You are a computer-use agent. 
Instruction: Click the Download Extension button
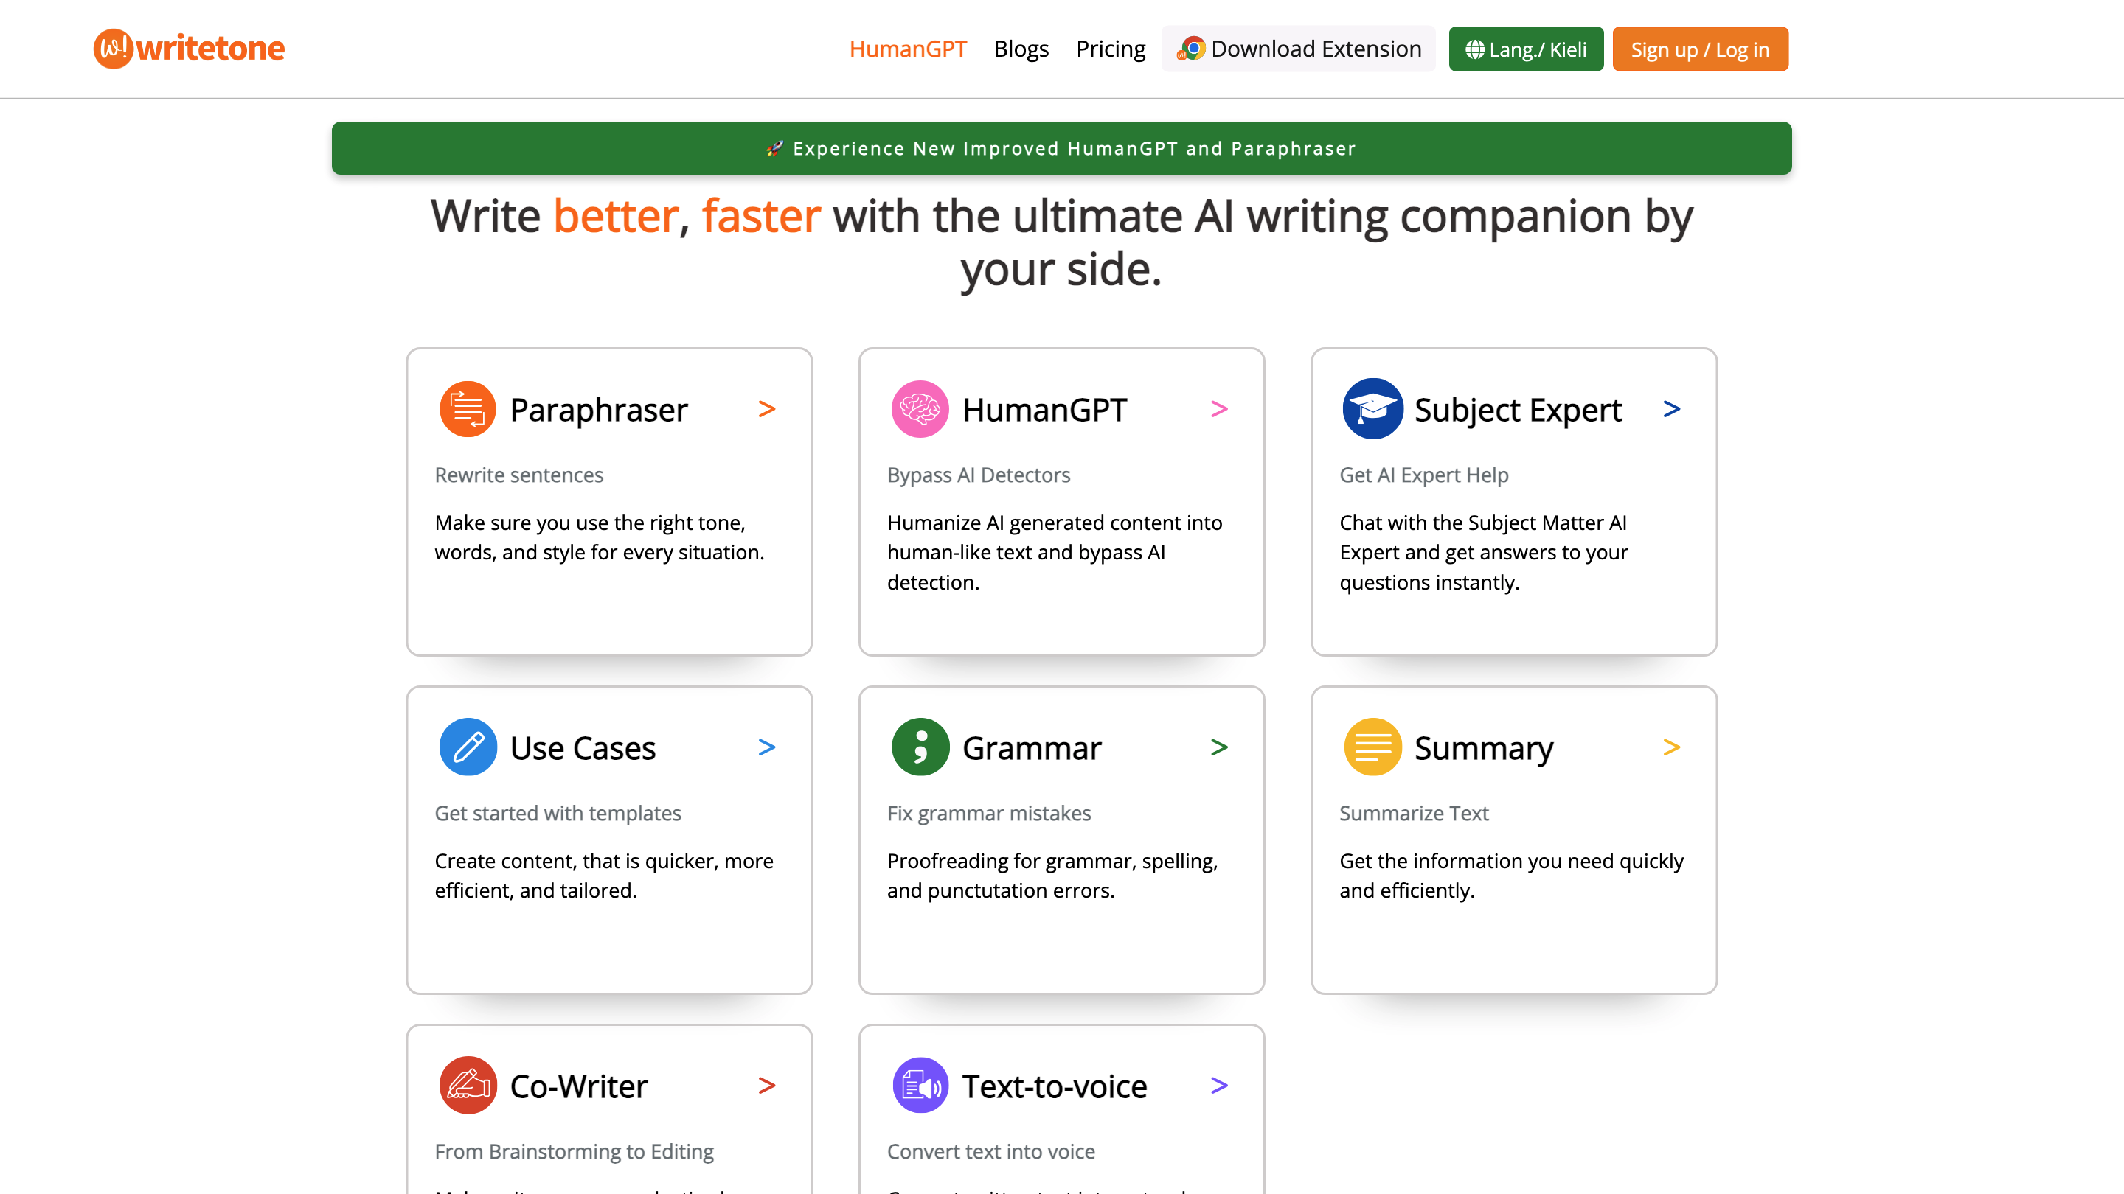tap(1299, 49)
